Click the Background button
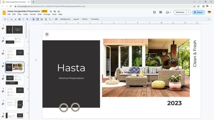 (x=65, y=19)
